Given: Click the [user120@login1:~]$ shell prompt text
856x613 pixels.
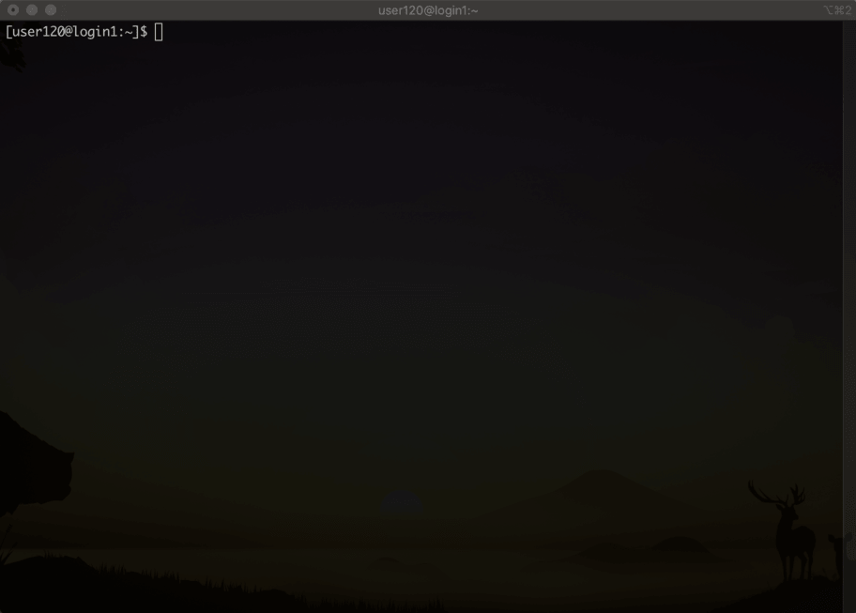Looking at the screenshot, I should pos(76,32).
